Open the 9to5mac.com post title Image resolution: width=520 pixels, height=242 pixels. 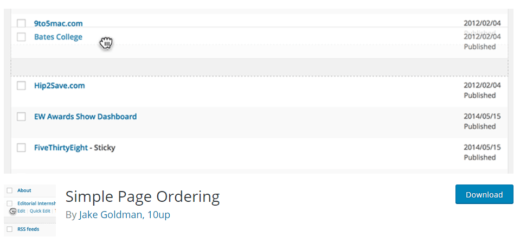point(59,23)
